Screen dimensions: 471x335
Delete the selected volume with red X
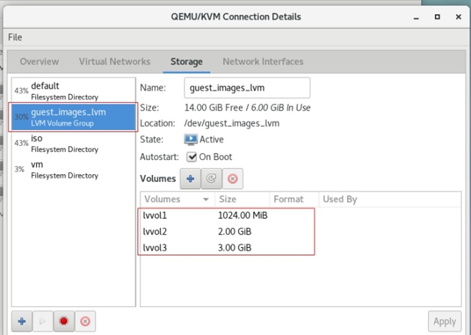click(233, 179)
